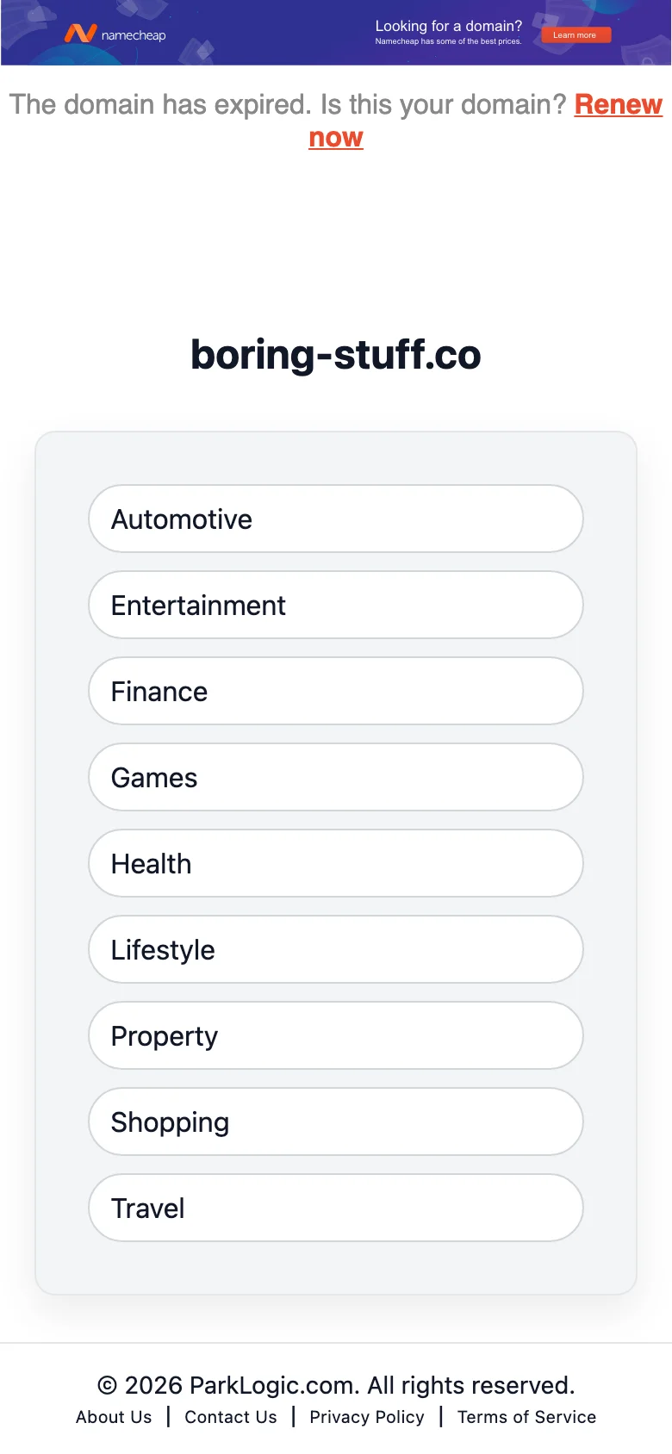Select the Travel category
672x1454 pixels.
tap(336, 1208)
